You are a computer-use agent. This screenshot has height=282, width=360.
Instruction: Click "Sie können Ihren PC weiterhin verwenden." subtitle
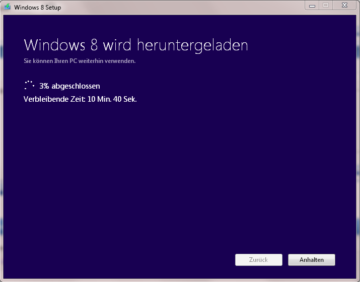80,61
